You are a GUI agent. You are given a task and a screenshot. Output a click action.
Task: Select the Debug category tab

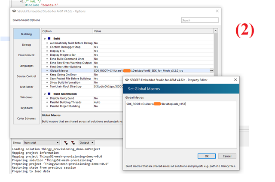(x=27, y=45)
